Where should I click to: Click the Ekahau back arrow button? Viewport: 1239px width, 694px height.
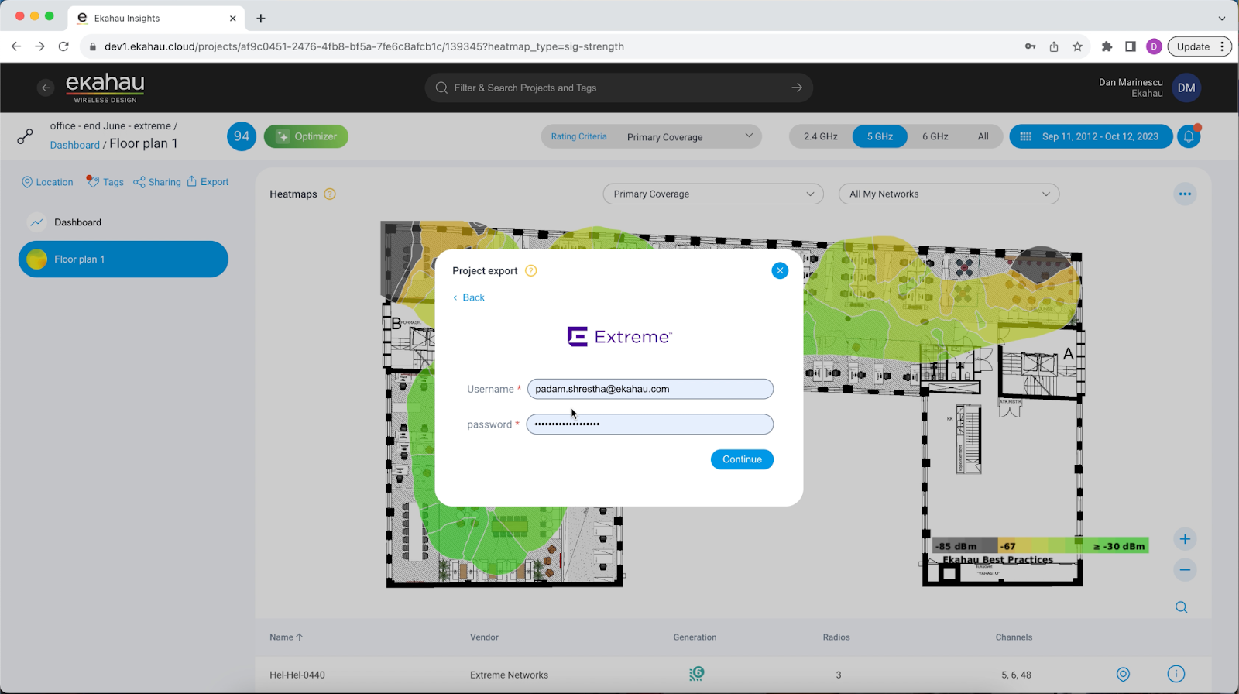coord(46,88)
